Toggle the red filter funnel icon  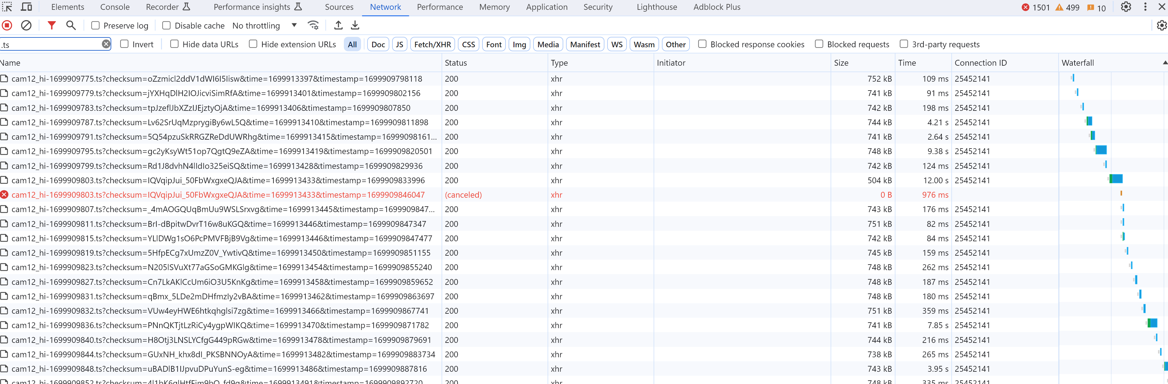(x=52, y=25)
